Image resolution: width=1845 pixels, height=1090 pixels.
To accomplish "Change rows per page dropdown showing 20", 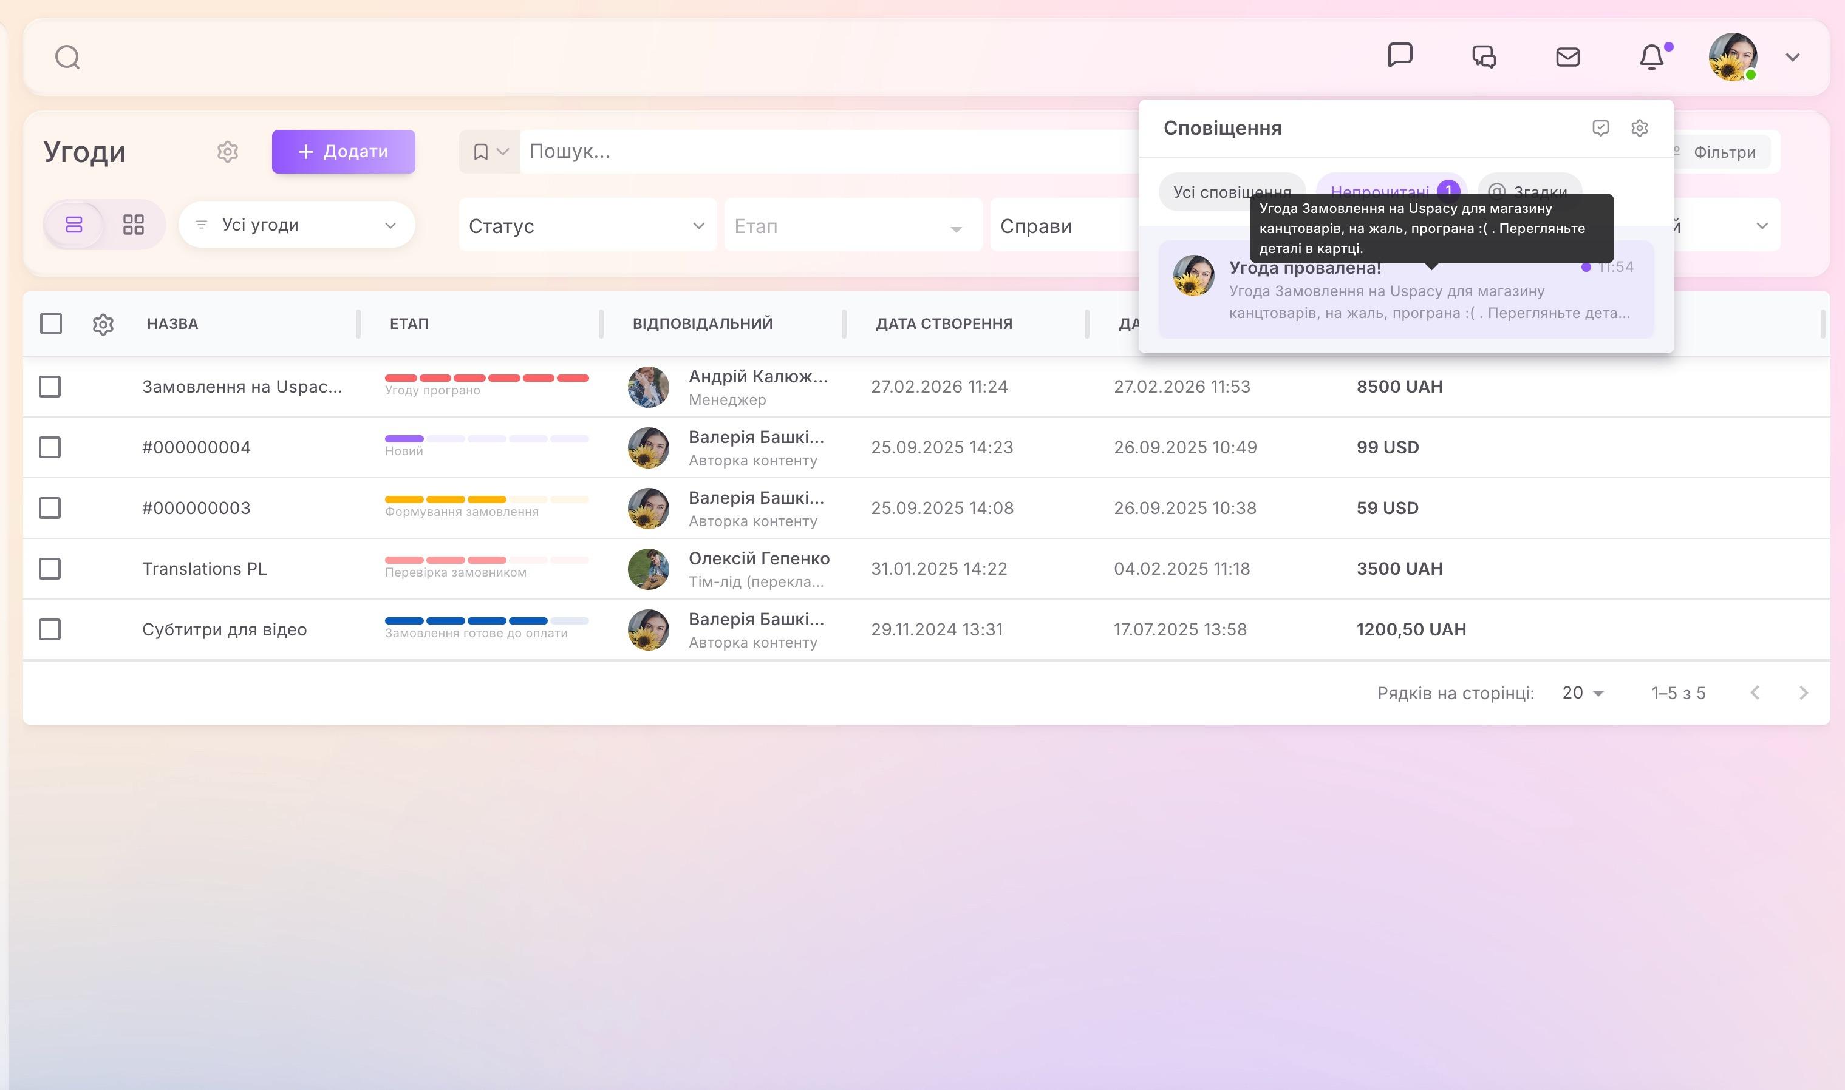I will click(x=1583, y=692).
